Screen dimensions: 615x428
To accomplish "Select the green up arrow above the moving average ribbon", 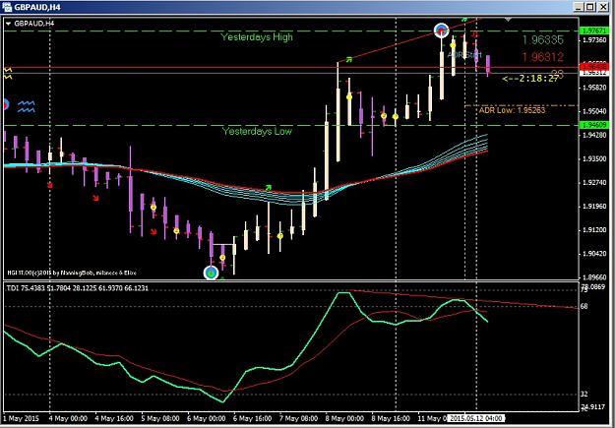I will click(x=269, y=187).
